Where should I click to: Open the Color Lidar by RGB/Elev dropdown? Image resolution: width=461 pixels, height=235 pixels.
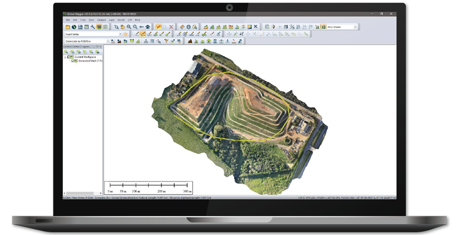[108, 41]
